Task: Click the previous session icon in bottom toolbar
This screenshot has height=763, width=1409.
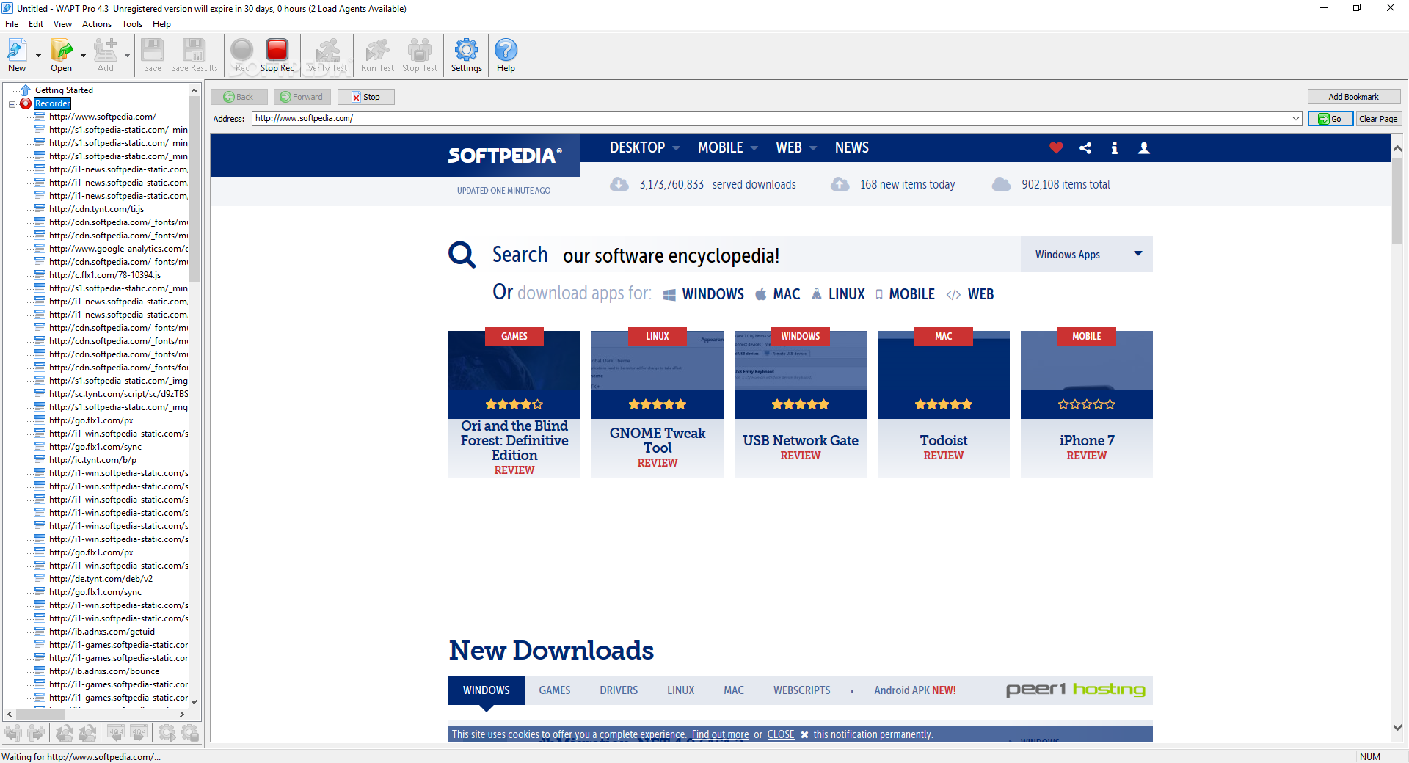Action: pos(65,732)
